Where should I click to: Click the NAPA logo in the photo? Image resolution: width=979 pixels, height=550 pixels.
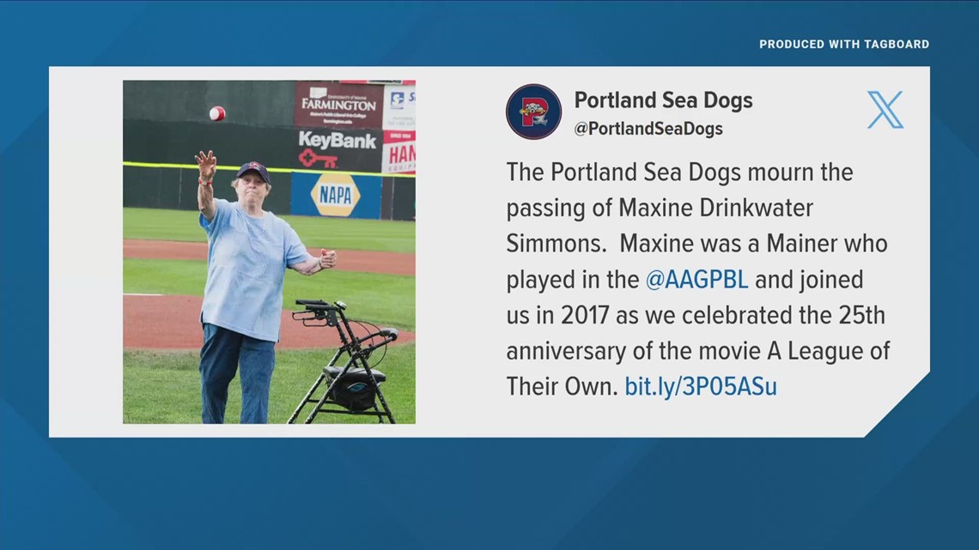pyautogui.click(x=336, y=196)
